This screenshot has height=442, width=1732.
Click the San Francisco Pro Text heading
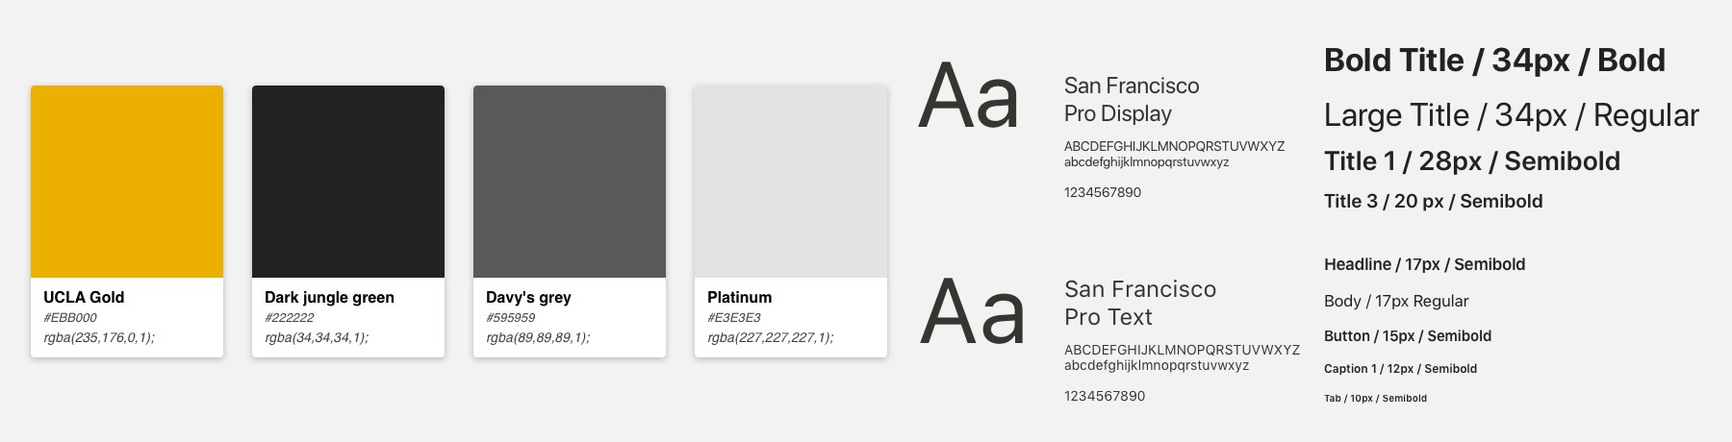[x=1140, y=304]
